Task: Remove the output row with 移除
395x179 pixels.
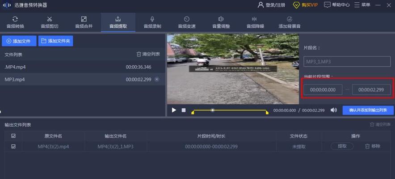Action: [x=373, y=146]
